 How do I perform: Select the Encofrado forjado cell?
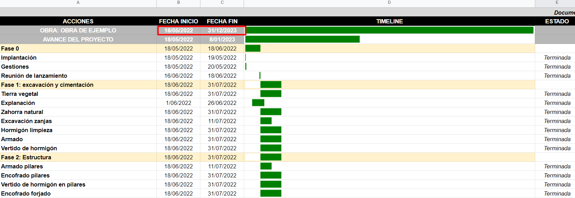click(x=78, y=193)
